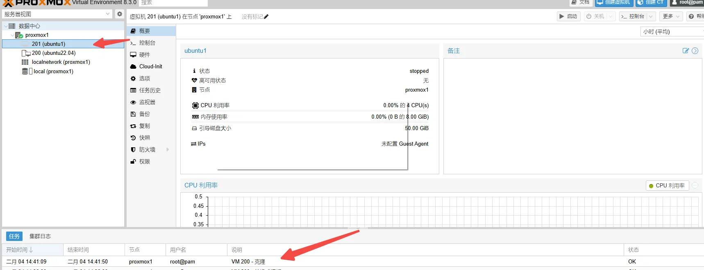Open the 控制台 dropdown arrow in toolbar
Screen dimensions: 704x270
pos(651,16)
